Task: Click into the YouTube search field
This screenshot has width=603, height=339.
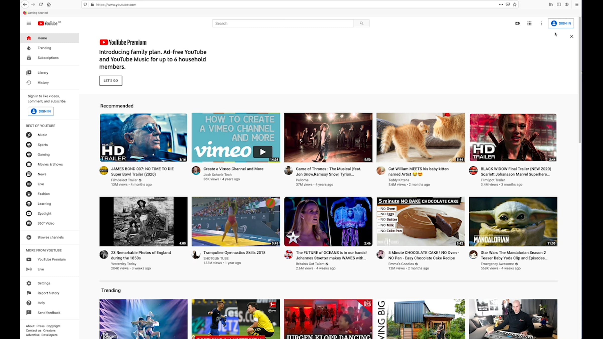Action: pyautogui.click(x=283, y=23)
